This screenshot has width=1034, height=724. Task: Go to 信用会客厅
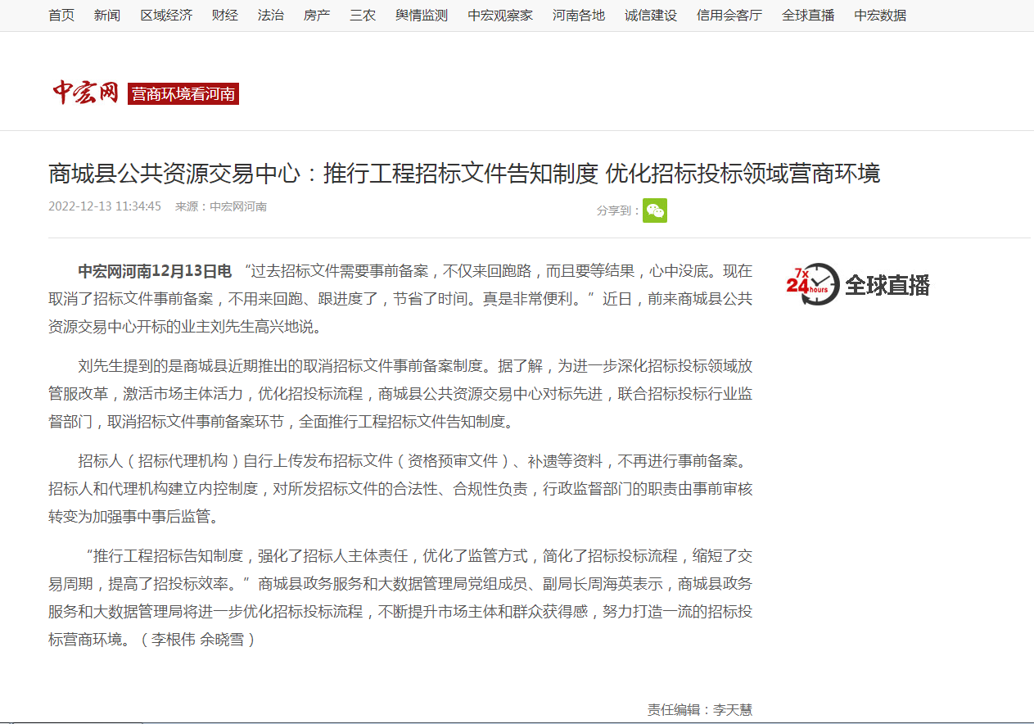click(x=729, y=16)
